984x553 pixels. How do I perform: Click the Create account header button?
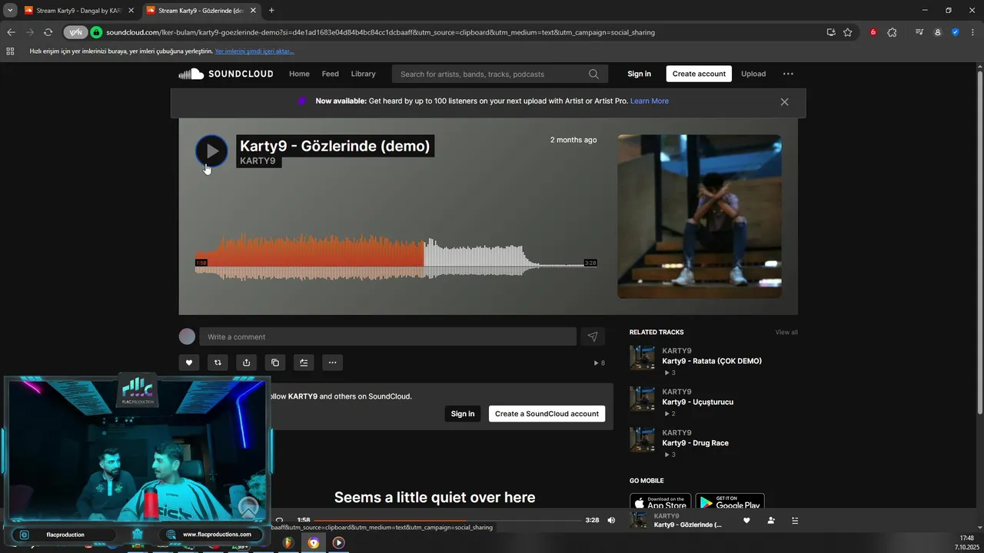[x=699, y=74]
